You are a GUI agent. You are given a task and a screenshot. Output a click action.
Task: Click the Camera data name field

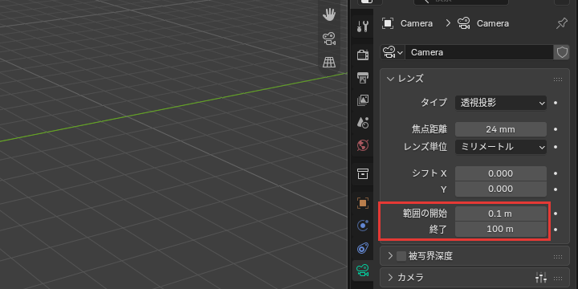[478, 52]
